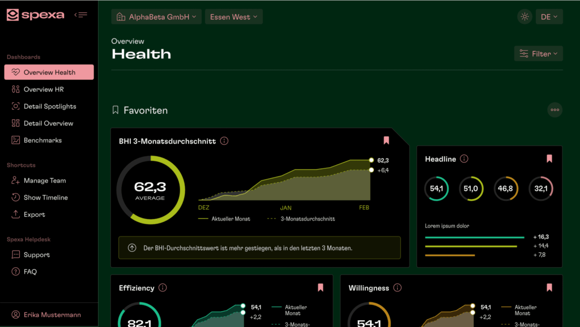
Task: Toggle light mode with the sun icon
Action: tap(524, 17)
